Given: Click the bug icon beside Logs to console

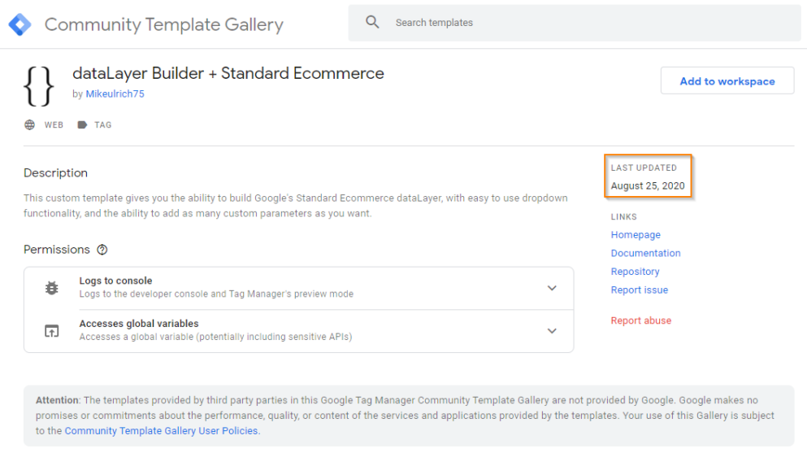Looking at the screenshot, I should [51, 288].
